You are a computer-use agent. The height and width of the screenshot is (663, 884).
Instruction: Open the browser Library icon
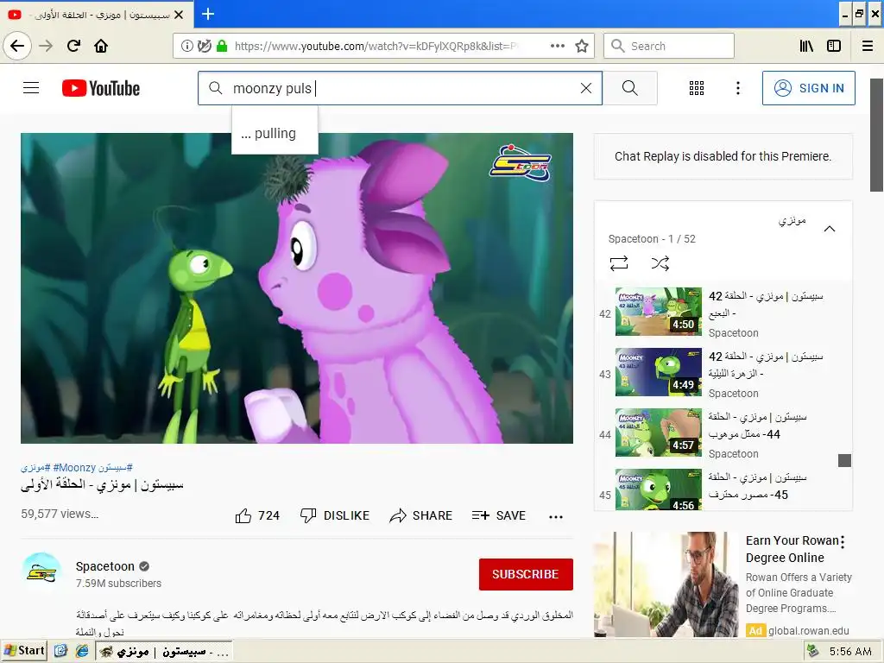pos(806,47)
